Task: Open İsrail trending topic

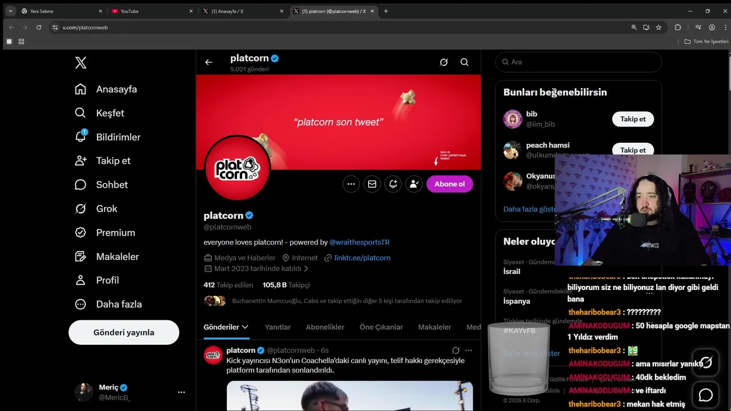Action: (512, 272)
